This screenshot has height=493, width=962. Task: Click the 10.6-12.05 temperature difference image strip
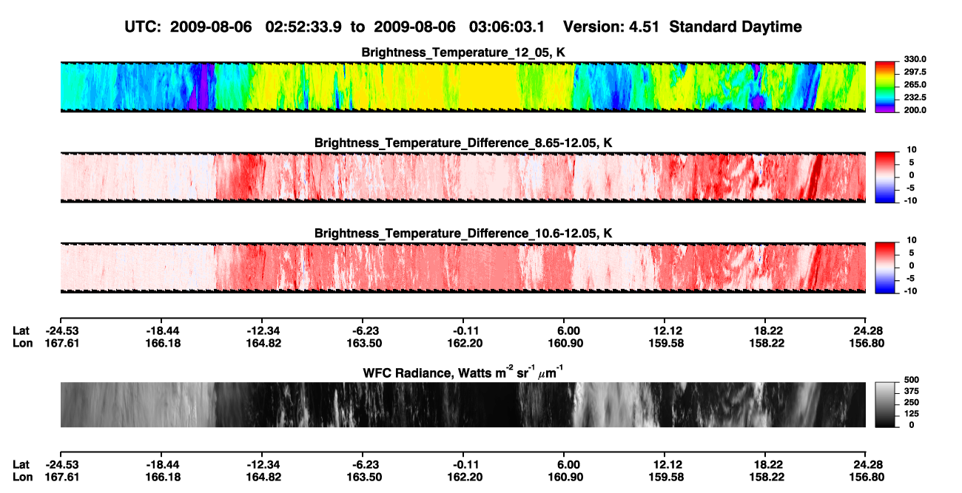[462, 267]
